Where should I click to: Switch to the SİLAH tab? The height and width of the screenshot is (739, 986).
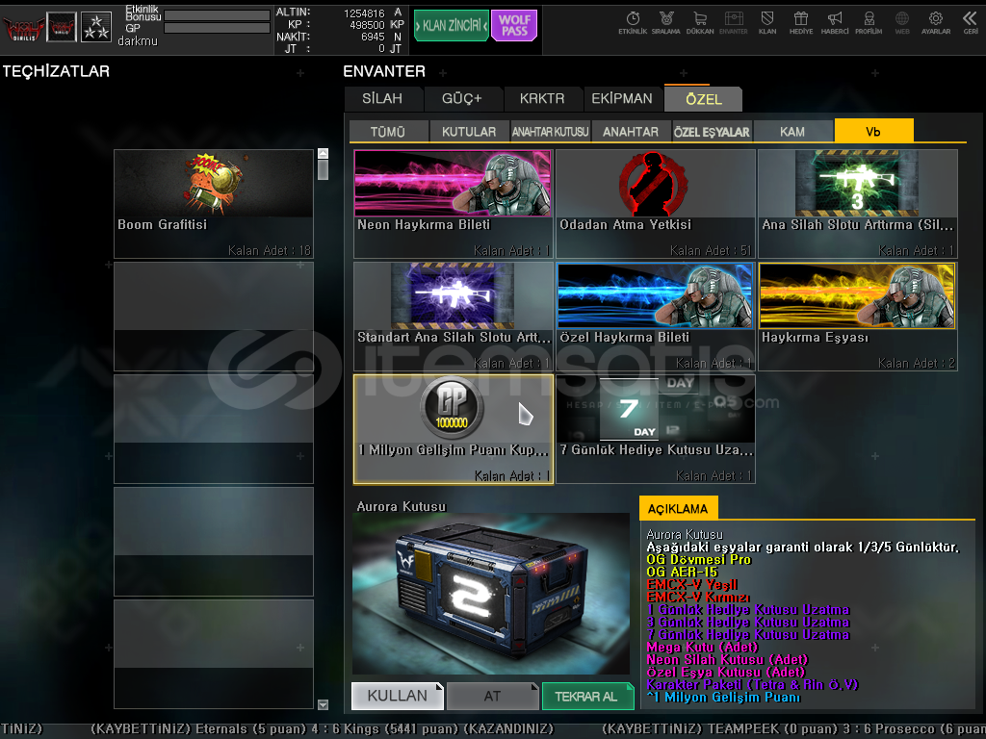(382, 99)
